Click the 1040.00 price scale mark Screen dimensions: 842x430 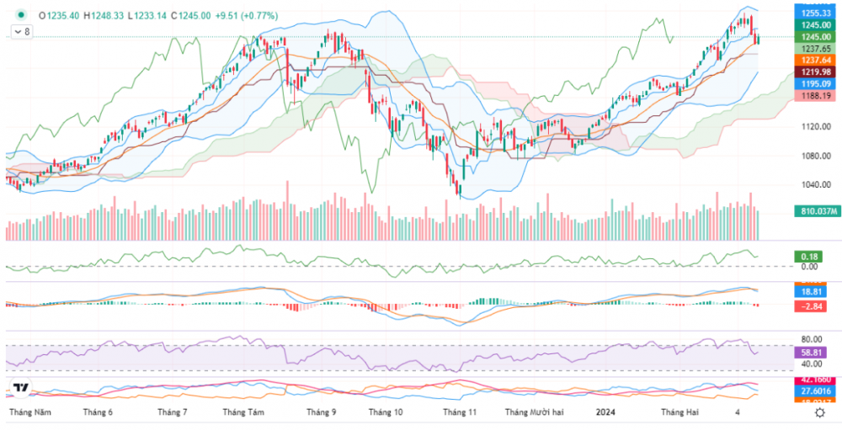click(x=816, y=185)
